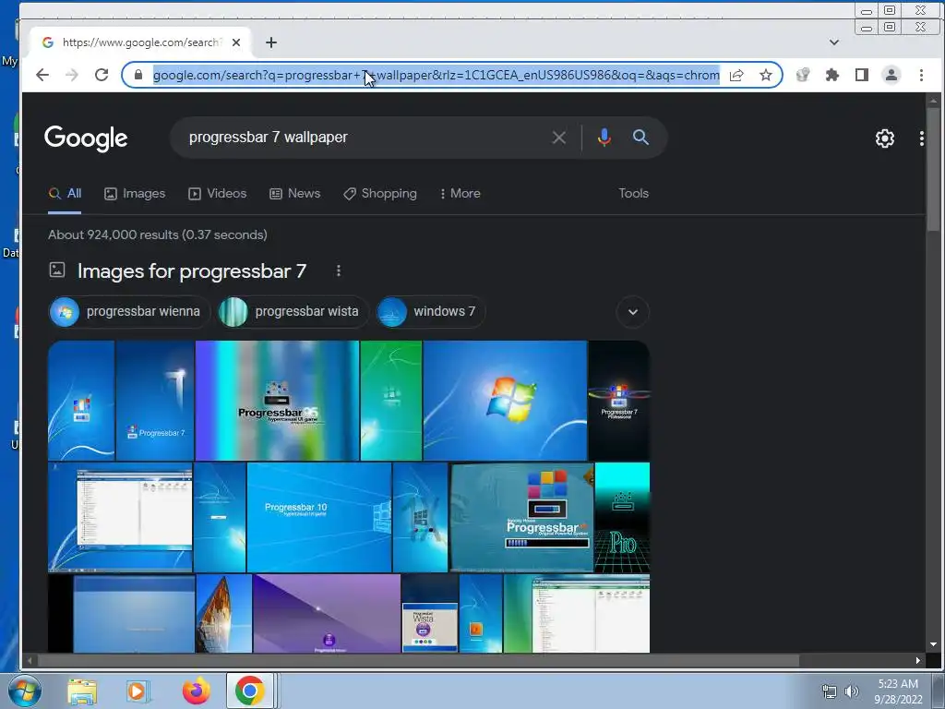Open the More search filters menu
The width and height of the screenshot is (945, 709).
coord(461,194)
